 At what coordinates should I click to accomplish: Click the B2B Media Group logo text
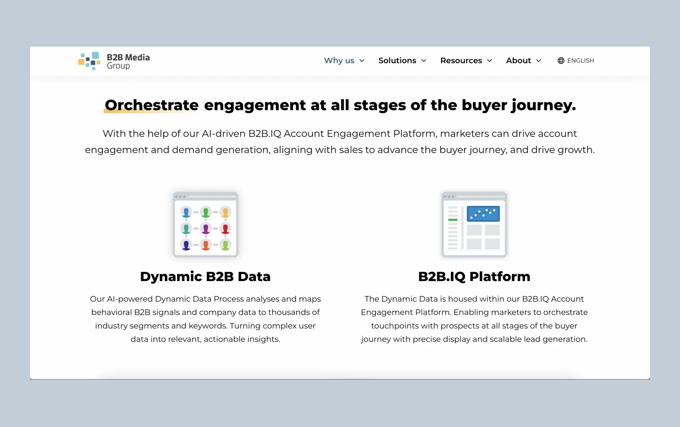[128, 61]
